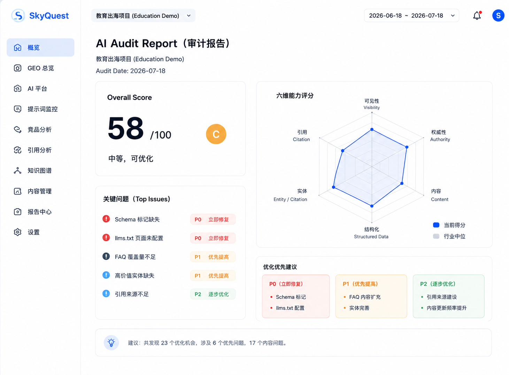Click alert icon beside 引用来源不足
The height and width of the screenshot is (375, 509).
coord(106,293)
